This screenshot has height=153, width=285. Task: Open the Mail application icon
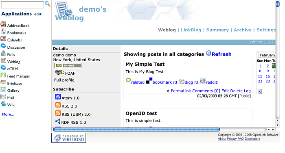(3, 97)
